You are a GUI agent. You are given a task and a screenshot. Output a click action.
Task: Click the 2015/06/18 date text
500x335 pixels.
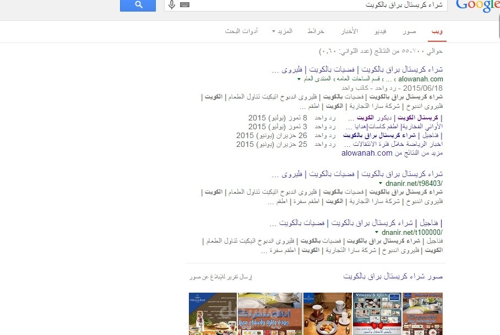point(422,88)
